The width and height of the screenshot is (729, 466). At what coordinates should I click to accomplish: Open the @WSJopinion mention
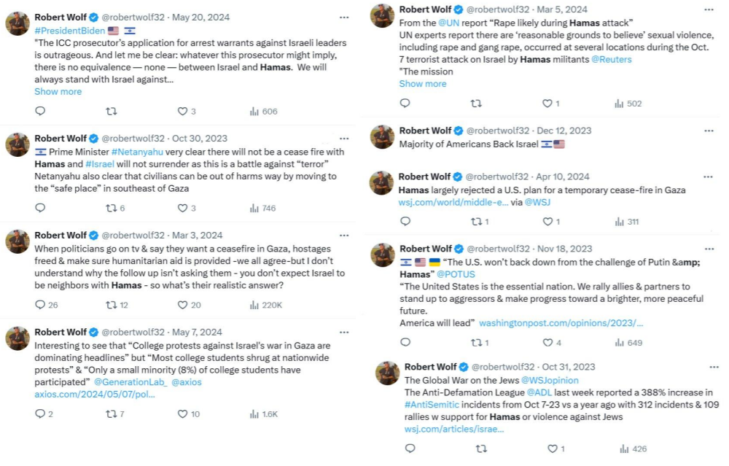click(x=550, y=380)
